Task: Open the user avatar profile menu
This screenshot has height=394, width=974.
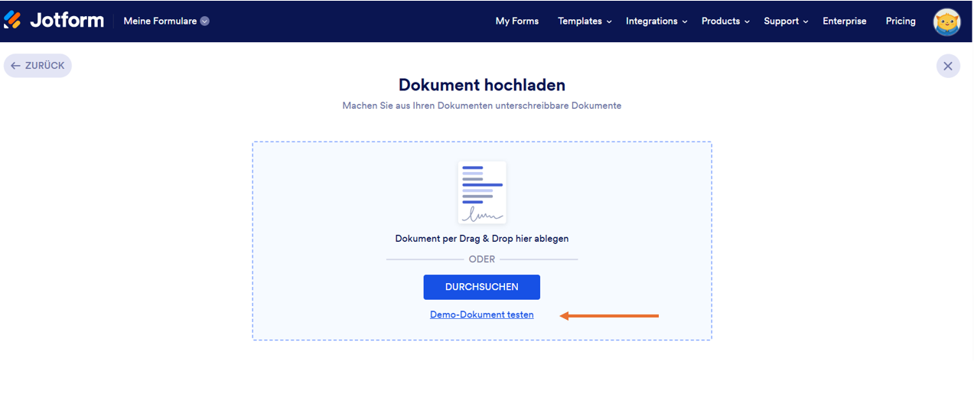Action: (946, 21)
